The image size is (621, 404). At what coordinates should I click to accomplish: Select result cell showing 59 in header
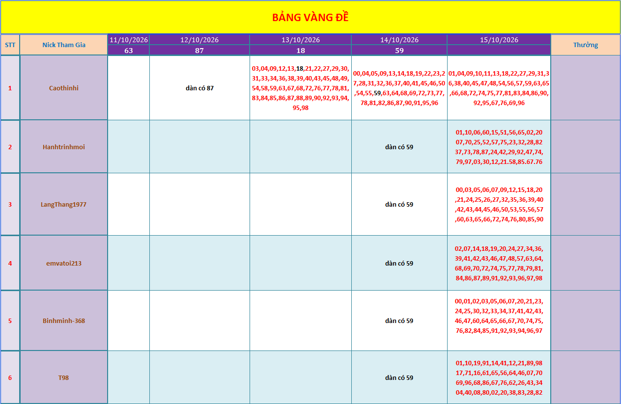click(x=399, y=50)
